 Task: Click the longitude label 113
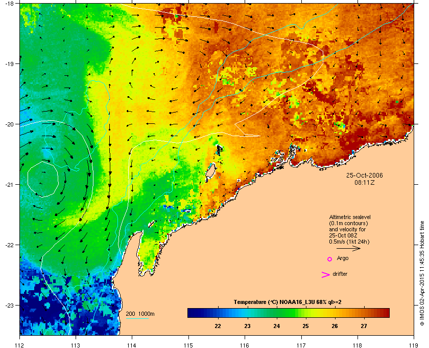[76, 345]
